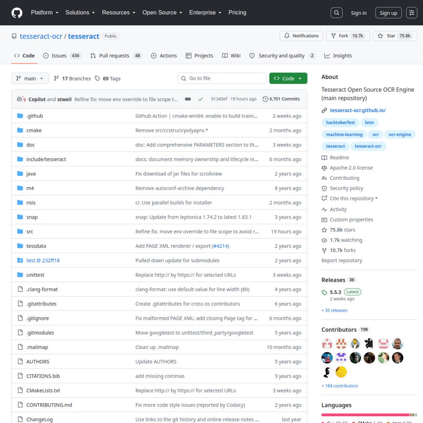Image resolution: width=423 pixels, height=423 pixels.
Task: Open the appearance settings sliders icon
Action: pyautogui.click(x=412, y=13)
